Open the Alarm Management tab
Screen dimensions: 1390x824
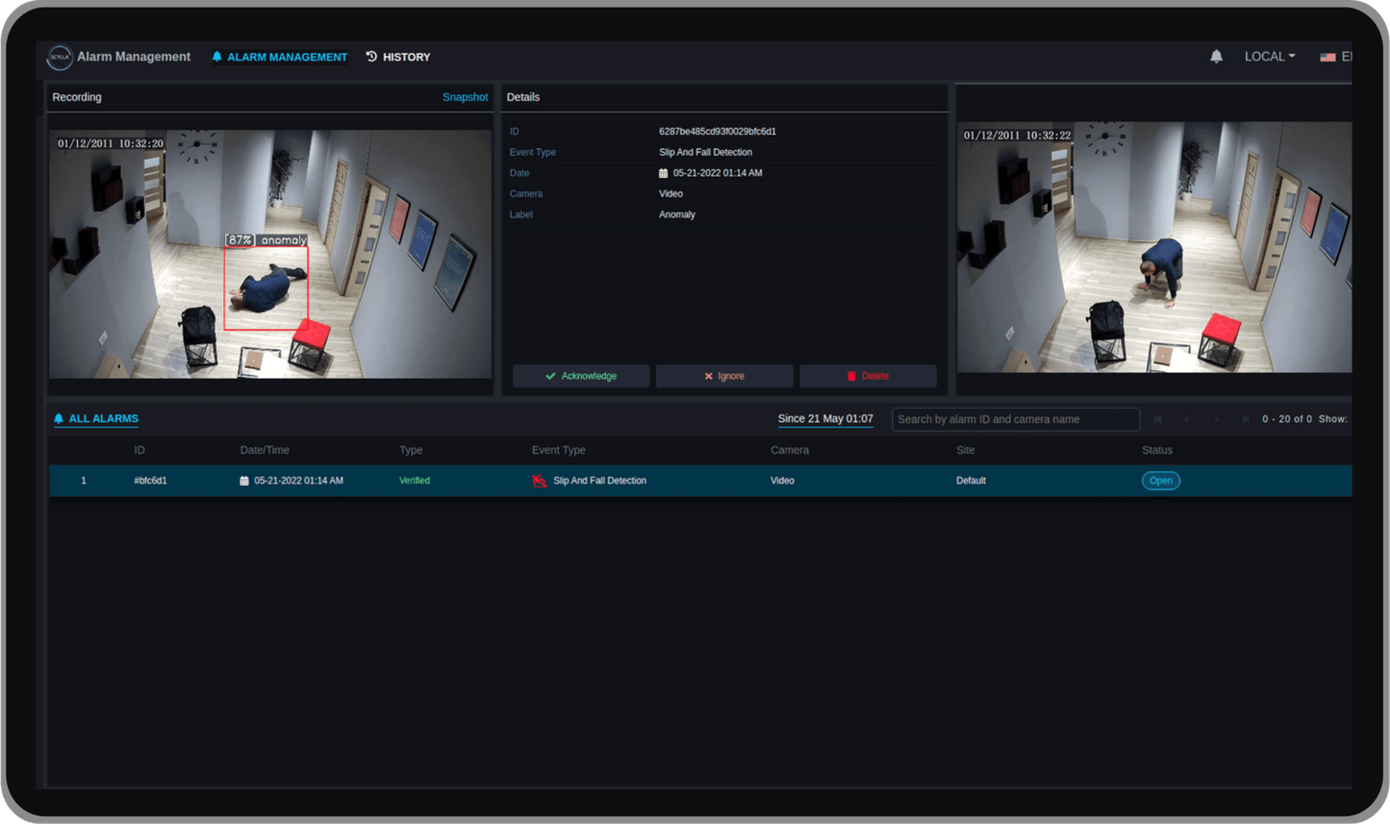280,57
